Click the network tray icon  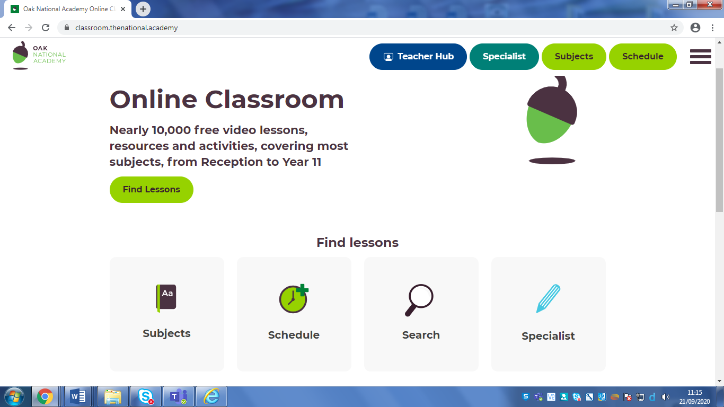tap(640, 396)
